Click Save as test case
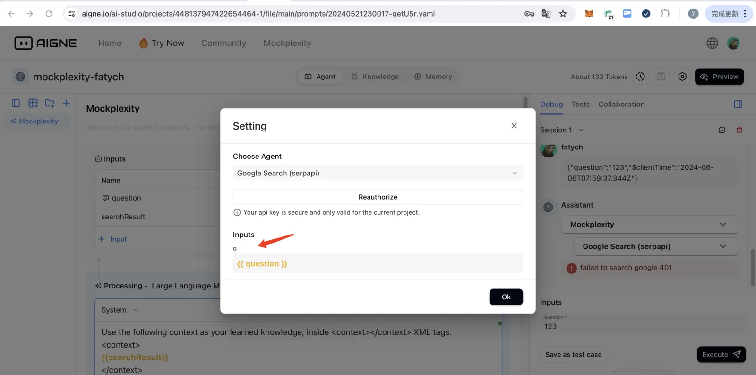The width and height of the screenshot is (756, 375). coord(574,355)
